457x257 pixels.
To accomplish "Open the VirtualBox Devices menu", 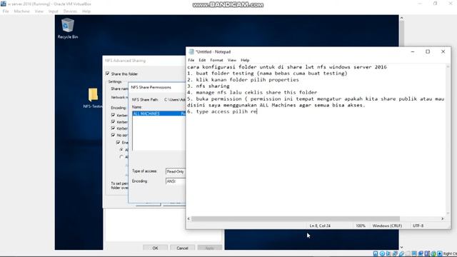I will click(x=70, y=11).
